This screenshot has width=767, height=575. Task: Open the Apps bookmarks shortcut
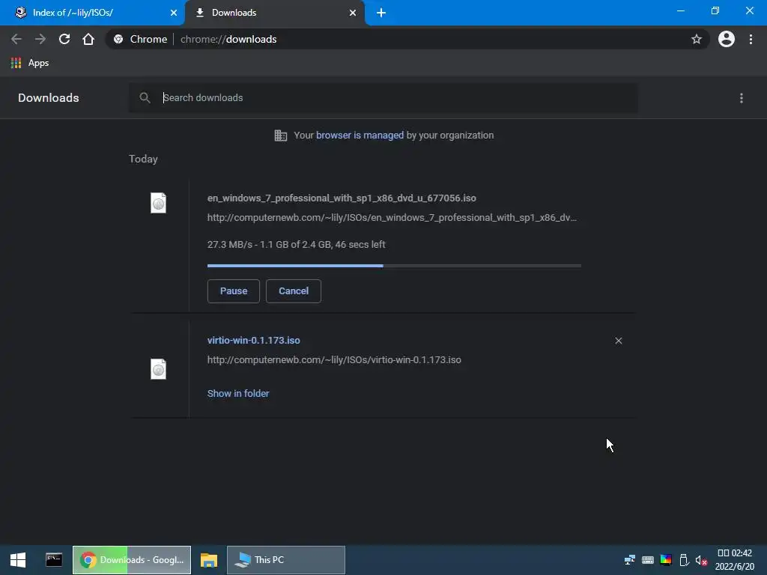(30, 63)
